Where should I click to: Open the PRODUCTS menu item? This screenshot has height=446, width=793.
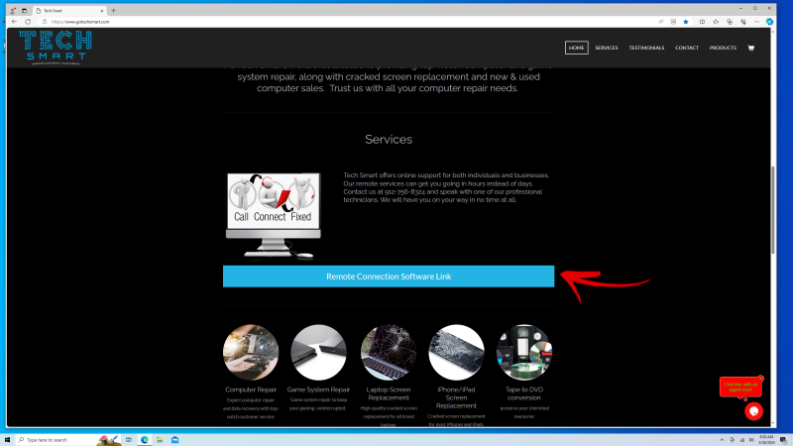click(723, 48)
